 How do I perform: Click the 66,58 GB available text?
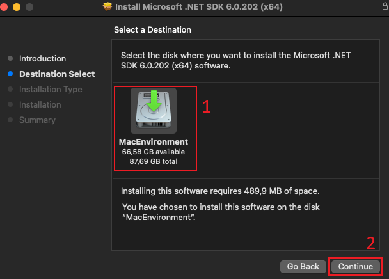pos(154,152)
